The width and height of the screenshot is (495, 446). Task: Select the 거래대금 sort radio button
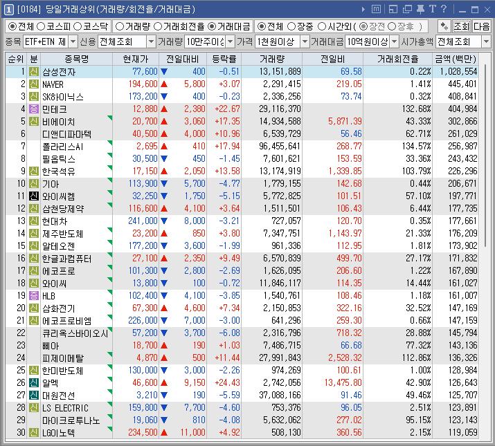point(212,26)
